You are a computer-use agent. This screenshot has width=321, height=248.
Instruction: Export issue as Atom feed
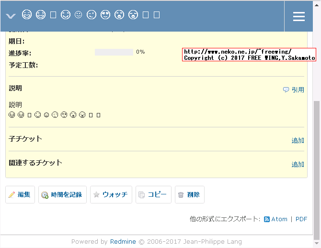coord(279,219)
